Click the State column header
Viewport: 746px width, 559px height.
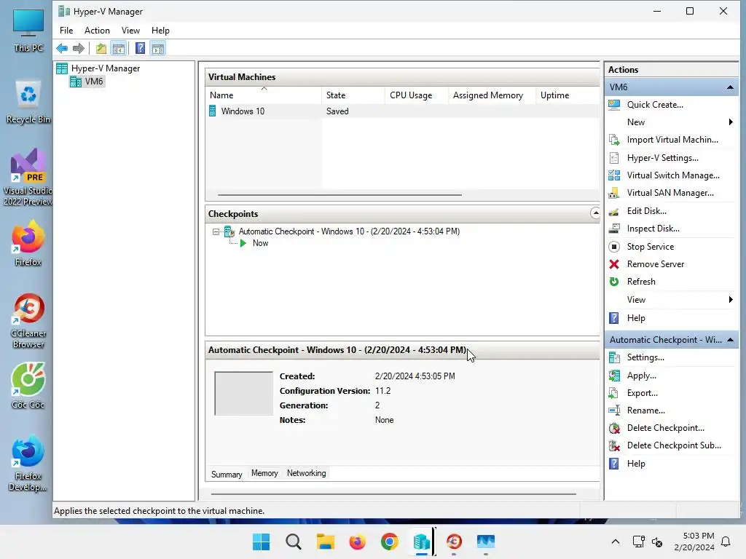tap(353, 95)
